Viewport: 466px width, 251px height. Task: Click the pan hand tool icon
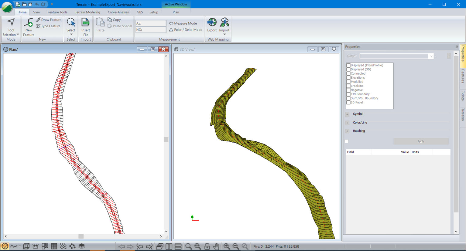[x=216, y=246]
